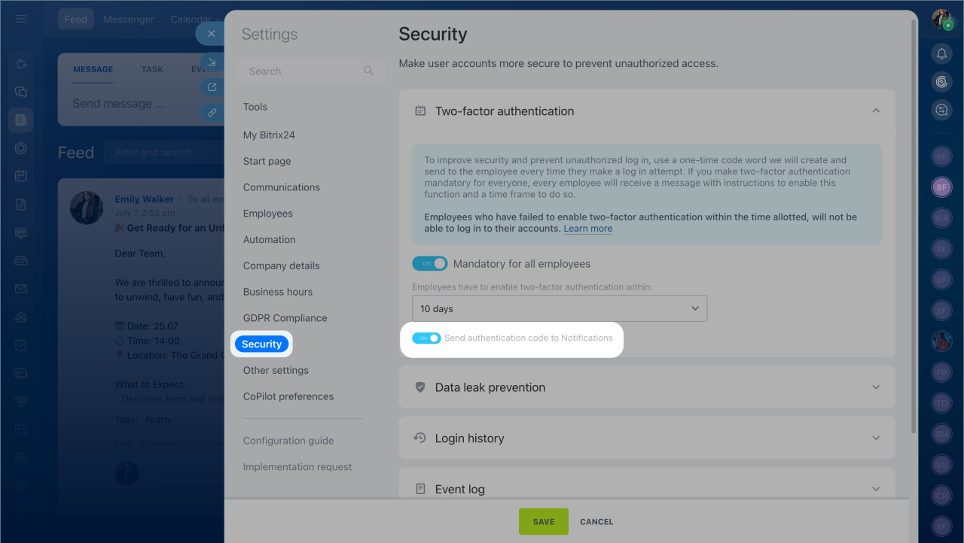
Task: Open the calendar icon in left sidebar
Action: (x=21, y=176)
